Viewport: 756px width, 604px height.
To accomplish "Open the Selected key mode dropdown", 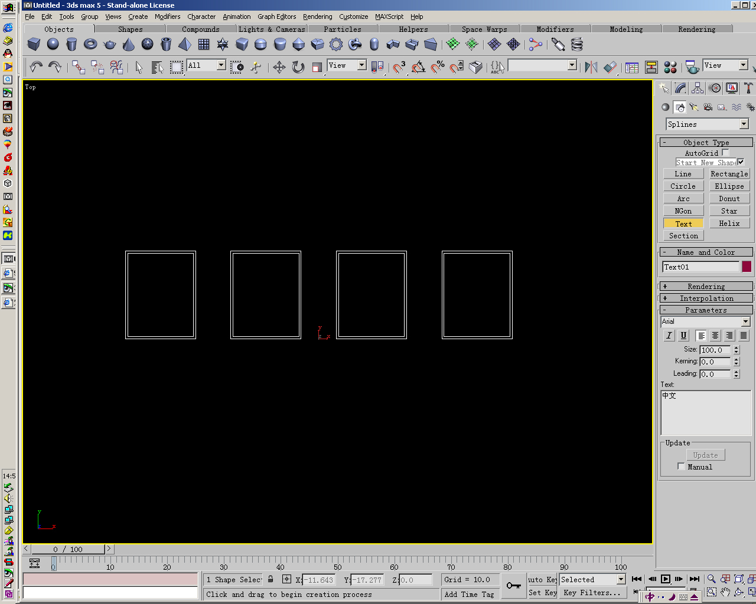I will [x=621, y=580].
